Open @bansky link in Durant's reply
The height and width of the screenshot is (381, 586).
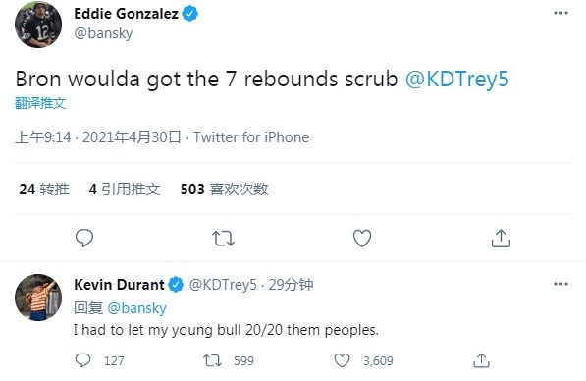pos(136,308)
